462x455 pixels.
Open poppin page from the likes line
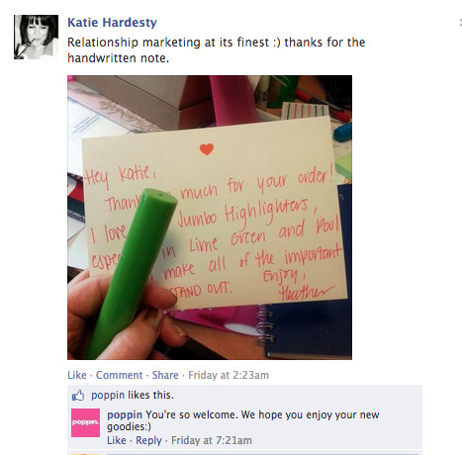(x=108, y=395)
